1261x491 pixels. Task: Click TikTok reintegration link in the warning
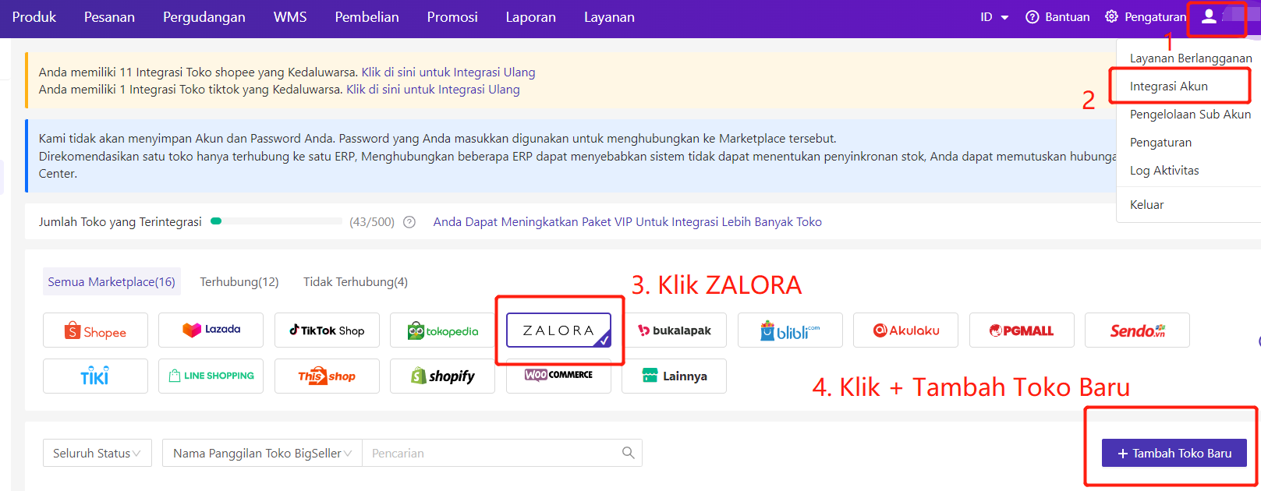click(x=433, y=90)
